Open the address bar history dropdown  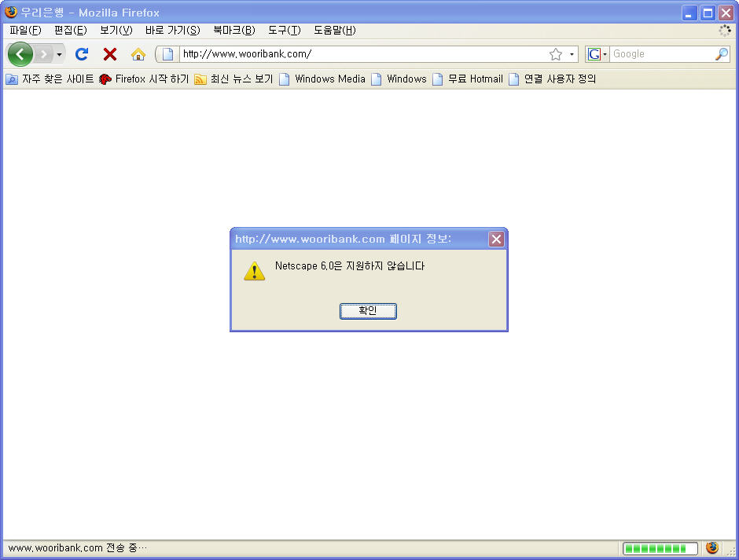click(x=572, y=54)
